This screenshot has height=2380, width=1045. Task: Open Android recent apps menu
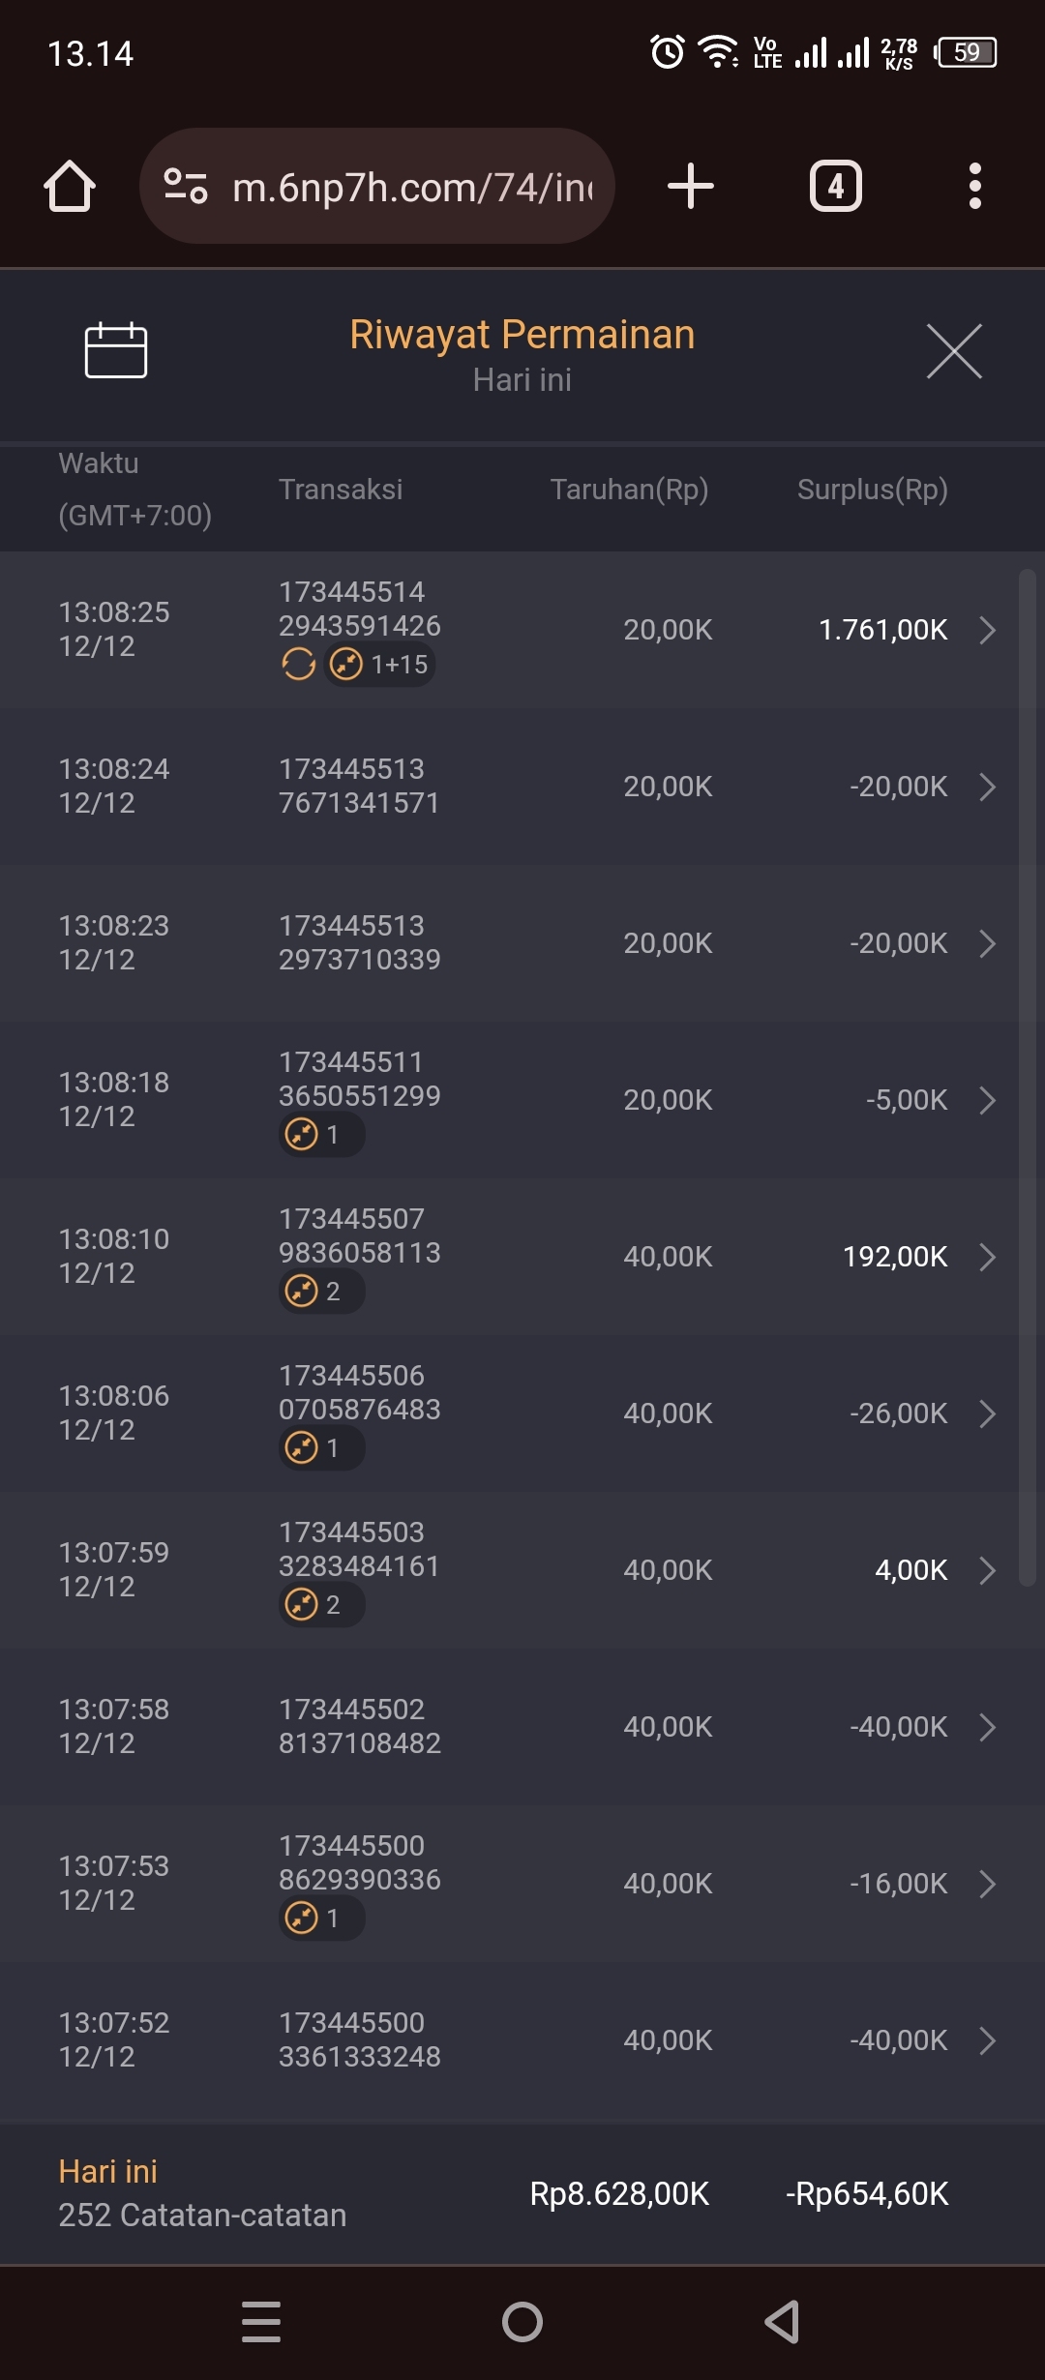pos(261,2322)
